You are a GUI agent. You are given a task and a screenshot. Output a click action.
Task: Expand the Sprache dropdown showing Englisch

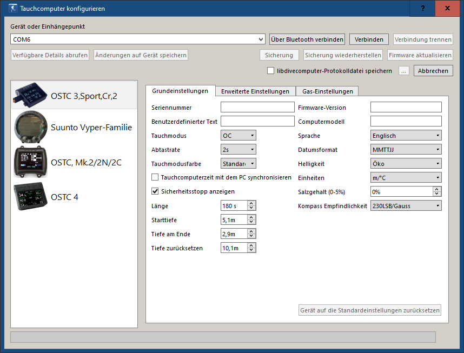coord(406,136)
